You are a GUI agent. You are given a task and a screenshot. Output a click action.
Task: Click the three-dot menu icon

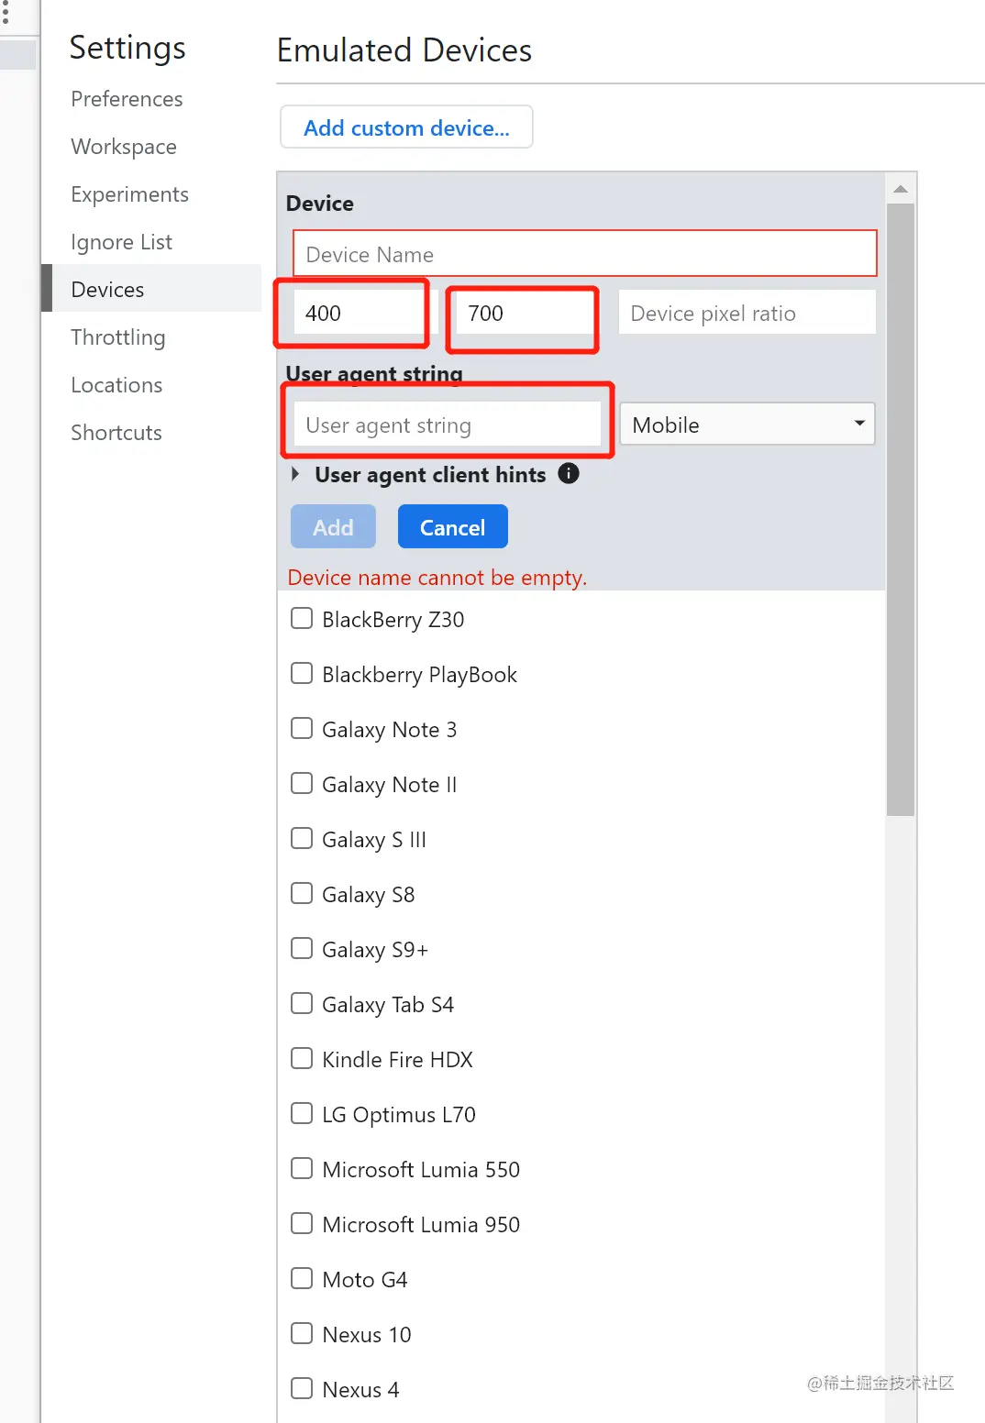[6, 13]
